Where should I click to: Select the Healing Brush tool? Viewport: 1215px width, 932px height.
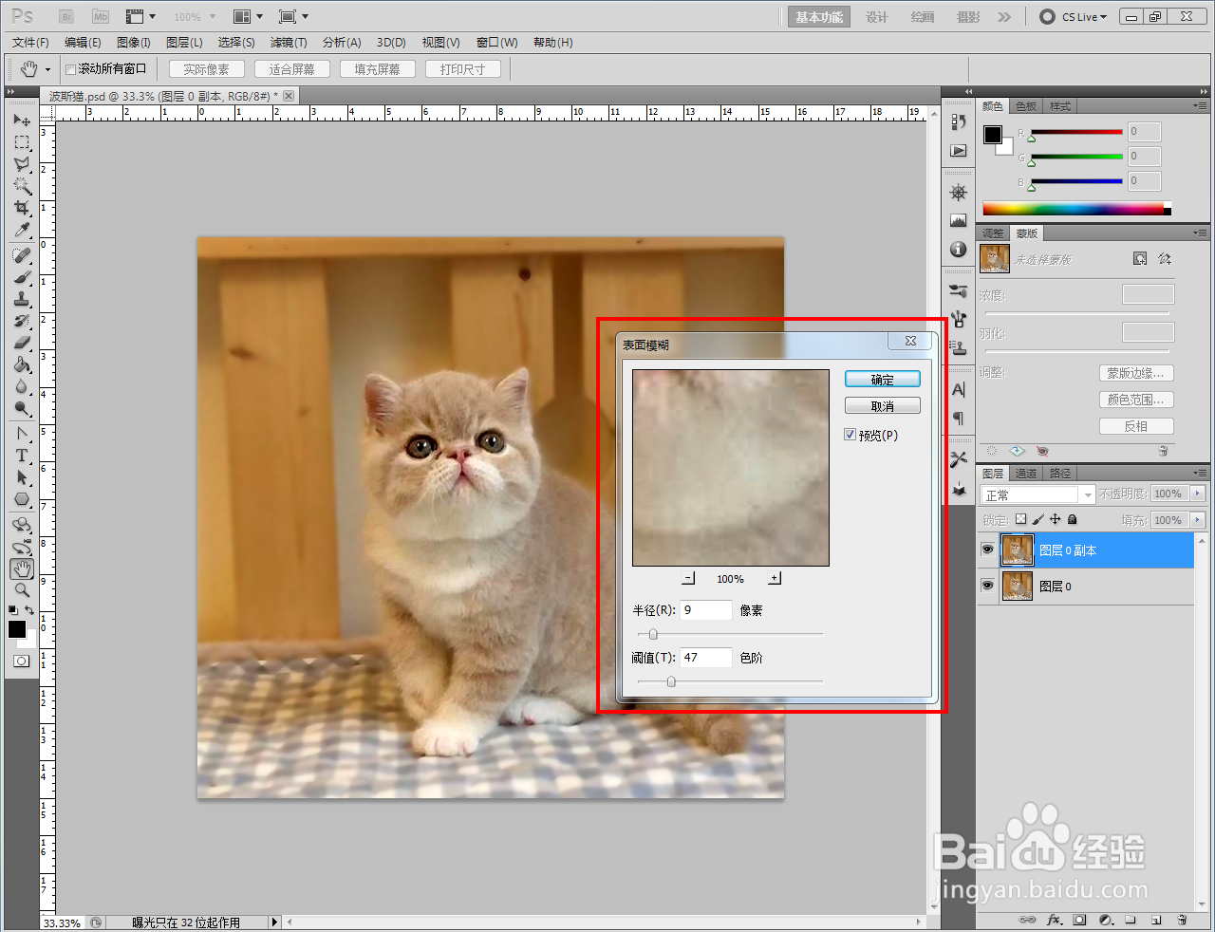[22, 255]
